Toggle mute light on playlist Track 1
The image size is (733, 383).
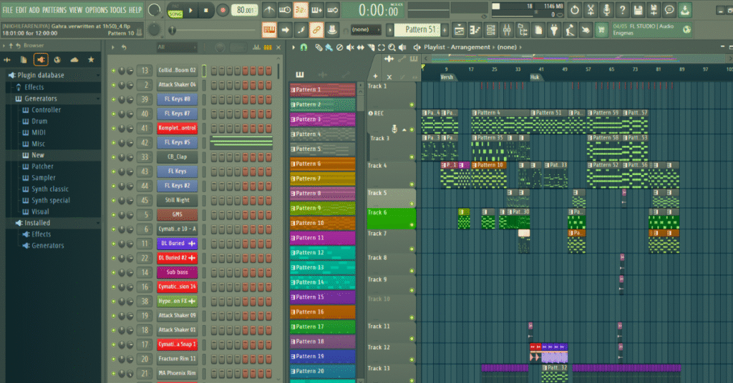[412, 105]
